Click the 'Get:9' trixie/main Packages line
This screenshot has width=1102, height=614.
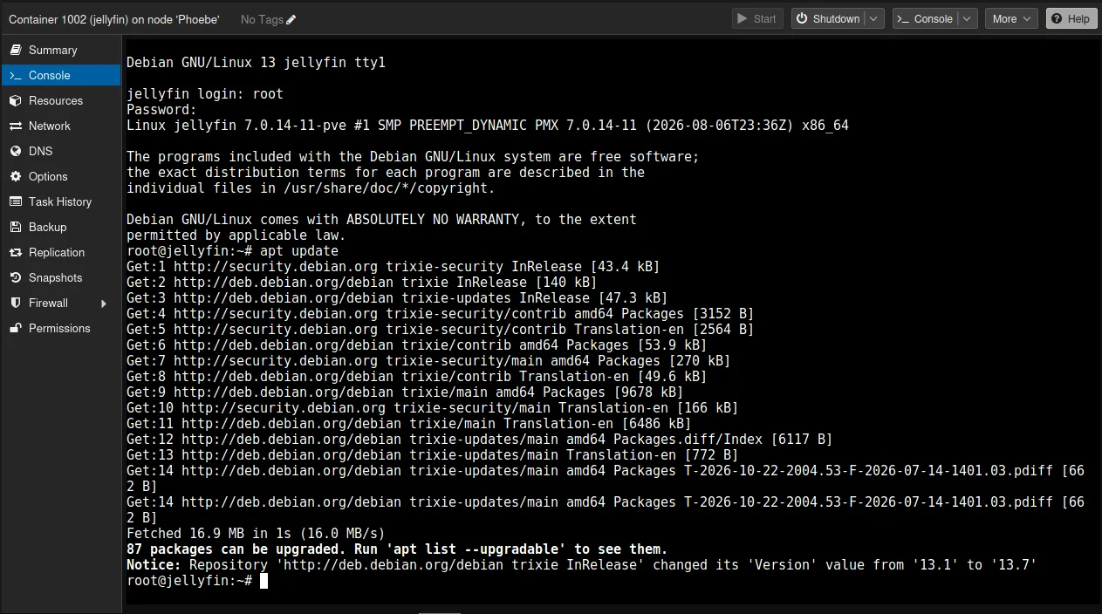coord(405,392)
